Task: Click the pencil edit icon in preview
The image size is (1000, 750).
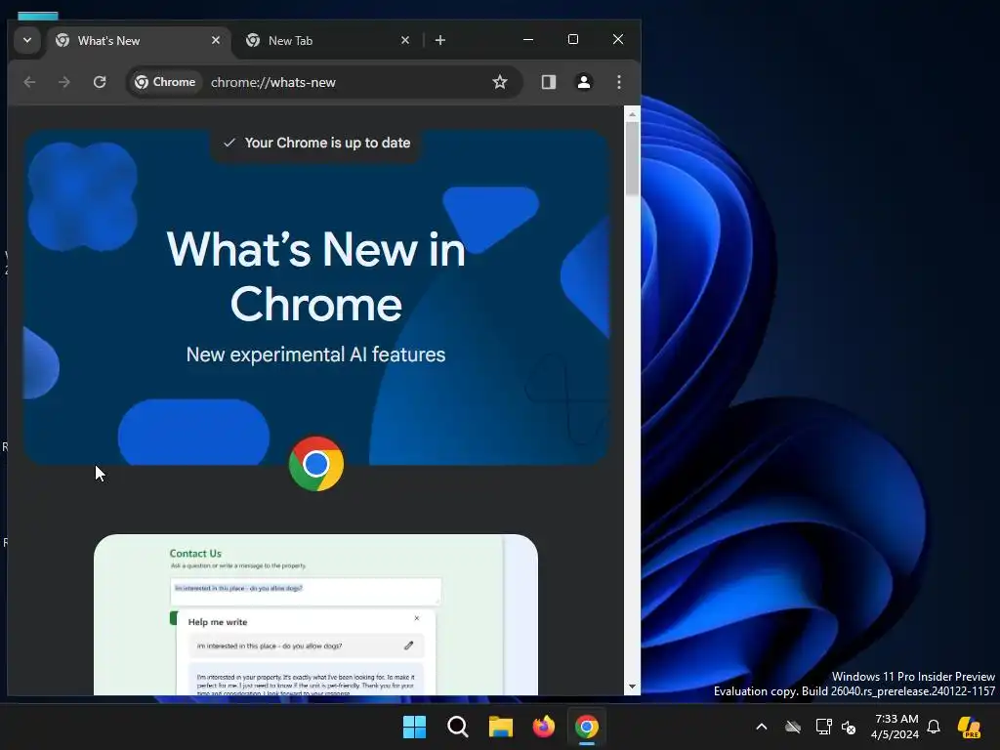Action: (x=409, y=646)
